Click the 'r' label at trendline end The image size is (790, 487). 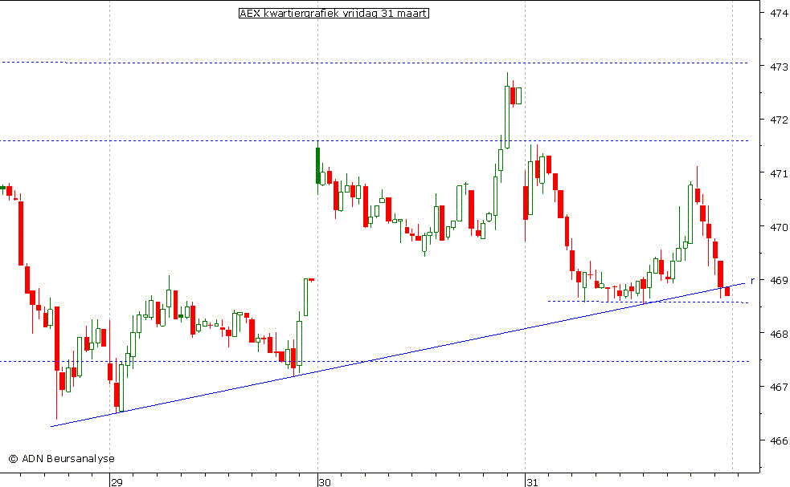click(x=753, y=280)
